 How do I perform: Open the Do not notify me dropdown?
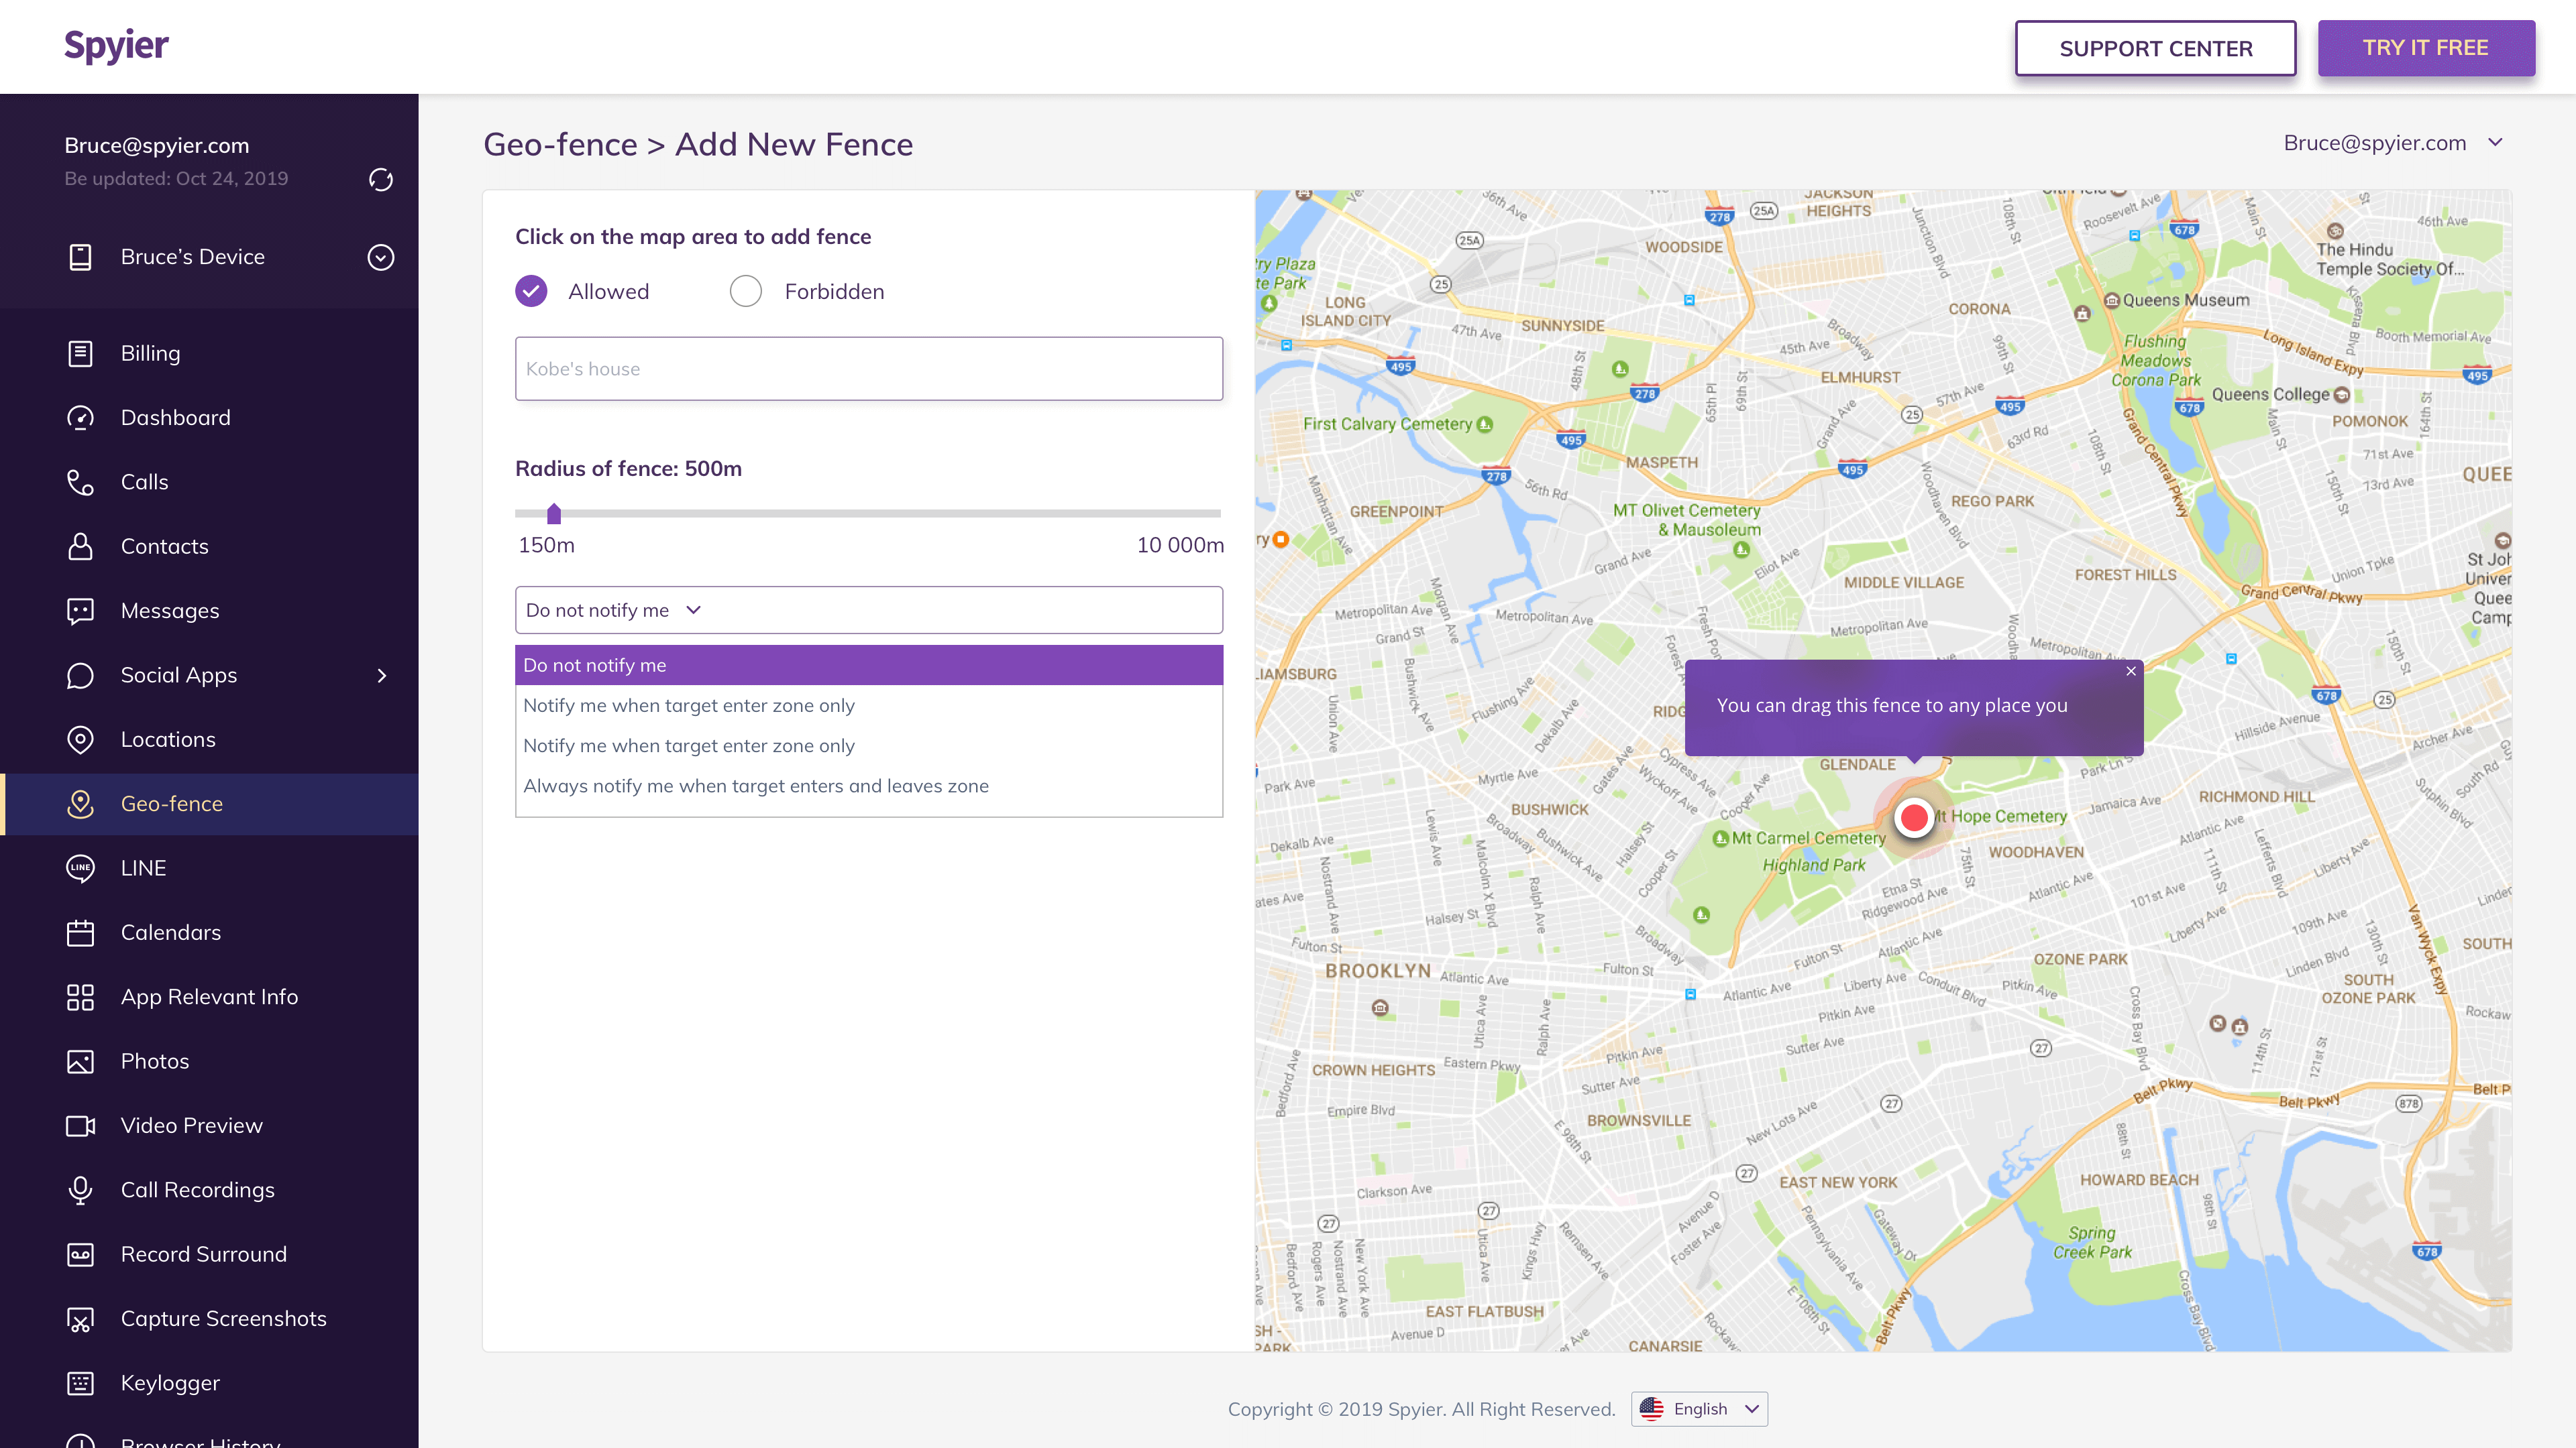[x=868, y=609]
